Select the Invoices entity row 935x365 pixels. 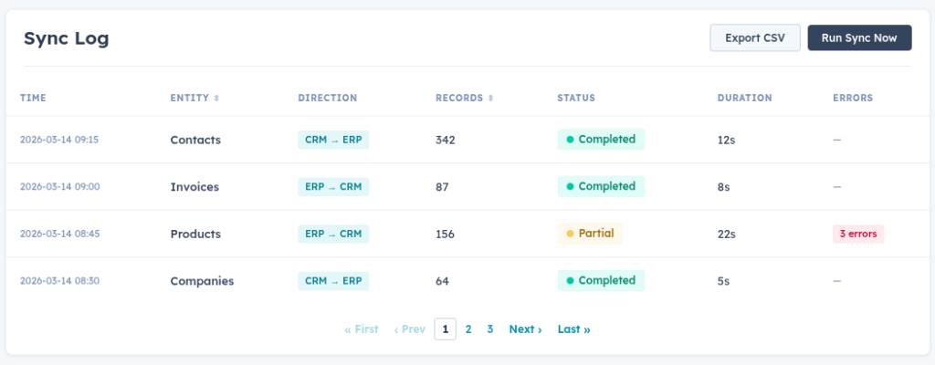tap(194, 186)
